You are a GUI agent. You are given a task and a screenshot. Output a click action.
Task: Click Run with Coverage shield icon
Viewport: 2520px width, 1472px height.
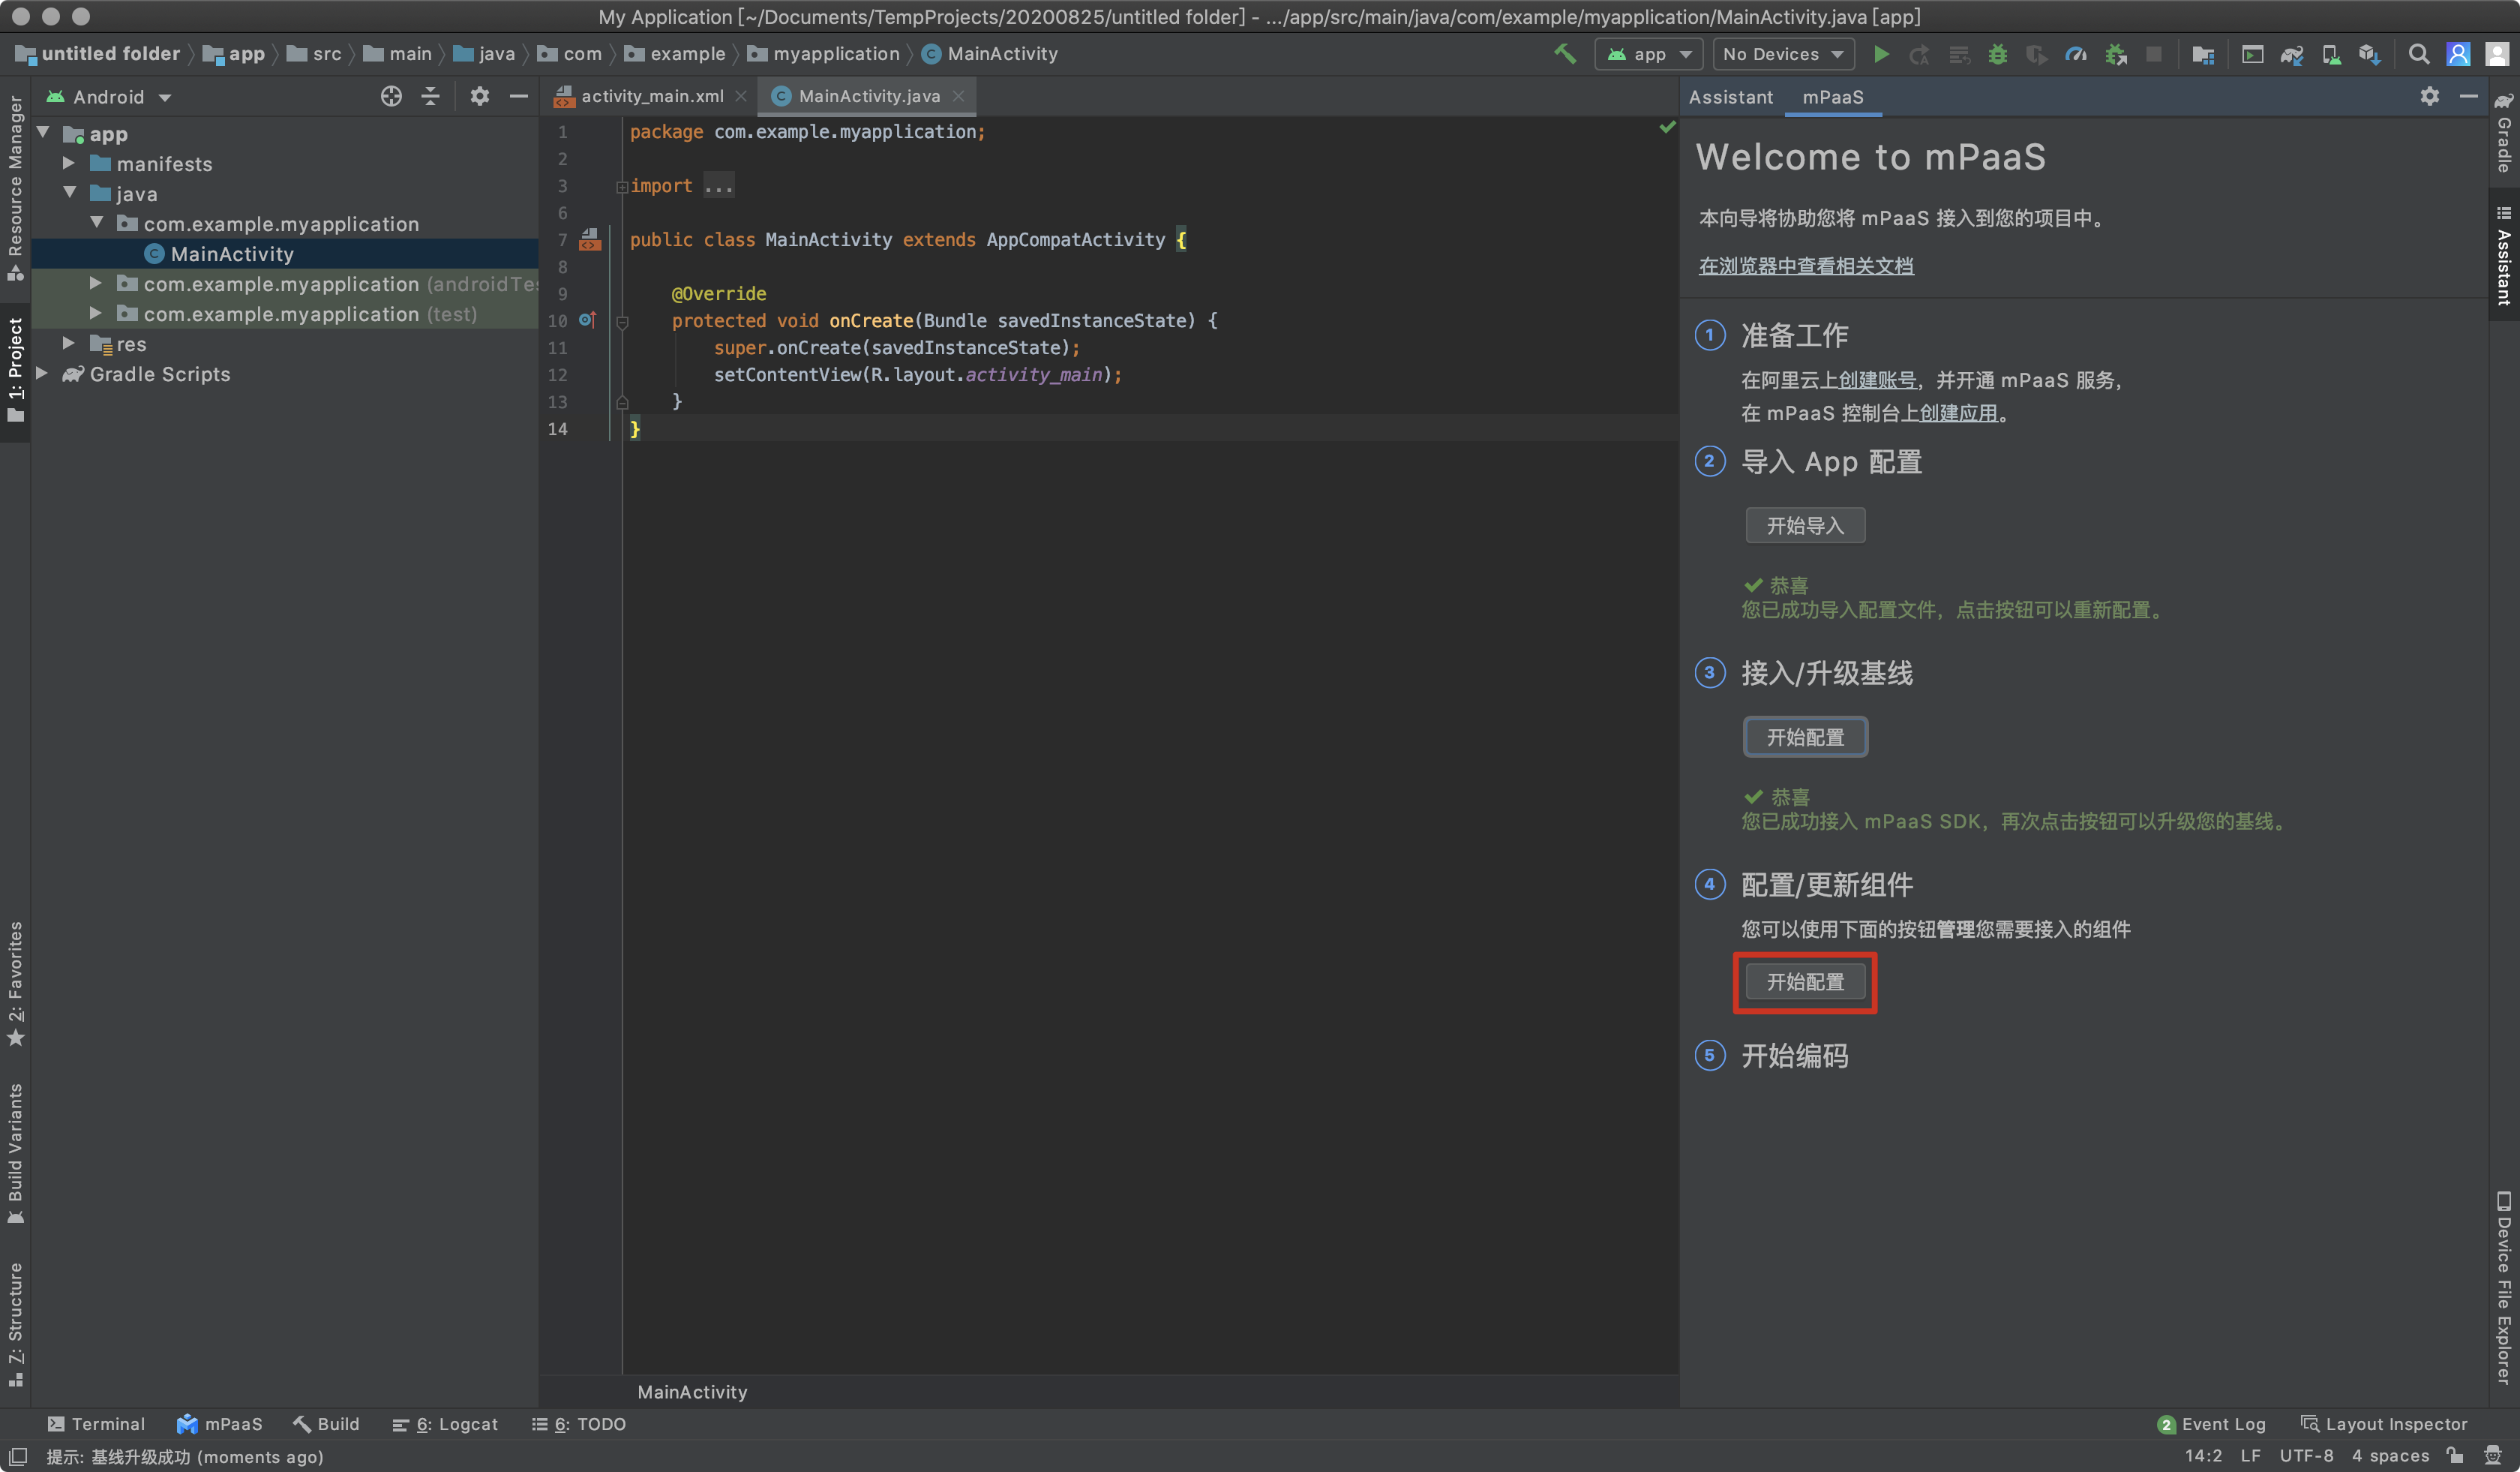point(2036,54)
